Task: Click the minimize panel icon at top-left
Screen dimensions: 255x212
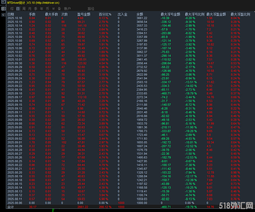Action: pos(3,3)
